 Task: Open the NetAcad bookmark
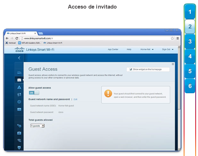pos(11,43)
